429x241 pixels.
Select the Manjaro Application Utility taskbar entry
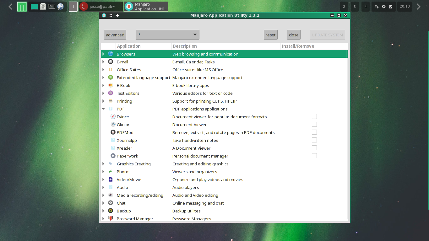(x=146, y=7)
